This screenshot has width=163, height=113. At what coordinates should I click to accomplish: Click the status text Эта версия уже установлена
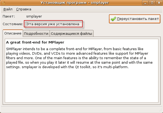pyautogui.click(x=53, y=24)
